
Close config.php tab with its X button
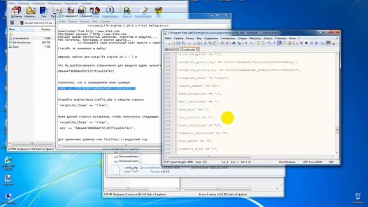pyautogui.click(x=198, y=49)
